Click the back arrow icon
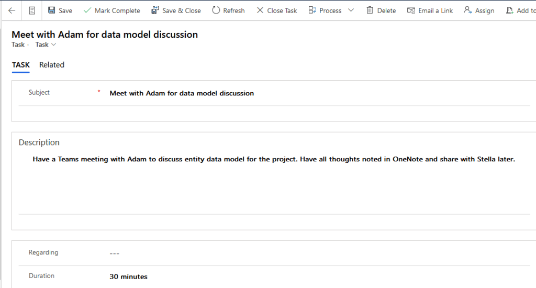The image size is (536, 288). pyautogui.click(x=12, y=10)
